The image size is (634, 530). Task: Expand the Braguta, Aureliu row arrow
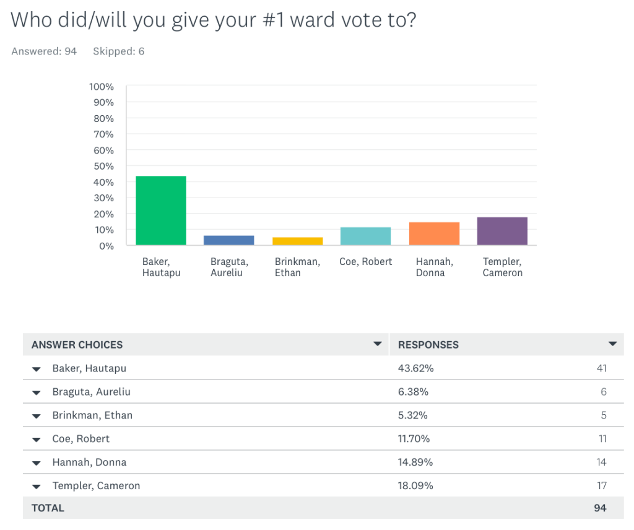[37, 393]
